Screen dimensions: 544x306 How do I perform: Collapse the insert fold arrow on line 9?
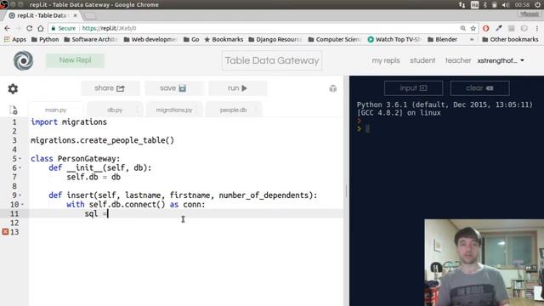coord(20,195)
